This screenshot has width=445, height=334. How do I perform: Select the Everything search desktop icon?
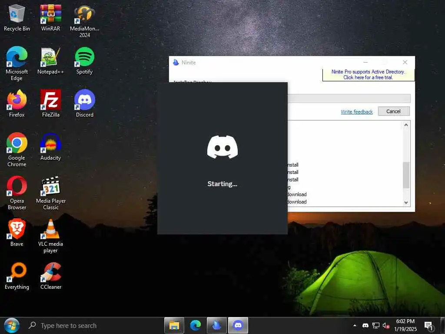click(17, 276)
